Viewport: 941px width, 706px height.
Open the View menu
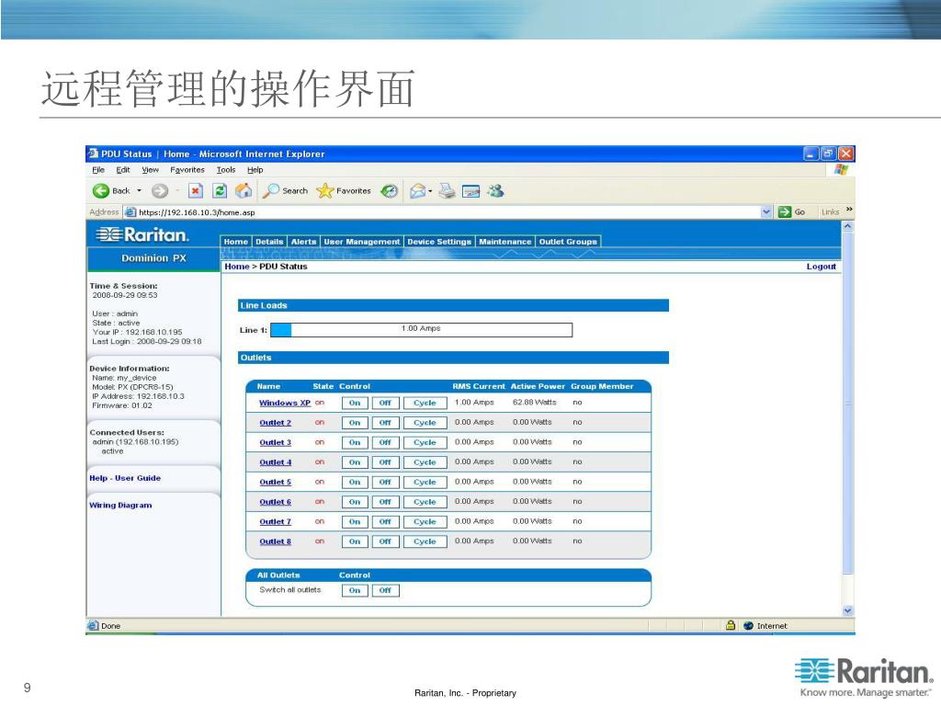pyautogui.click(x=150, y=170)
